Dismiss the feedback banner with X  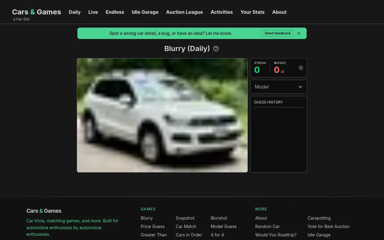(x=299, y=33)
